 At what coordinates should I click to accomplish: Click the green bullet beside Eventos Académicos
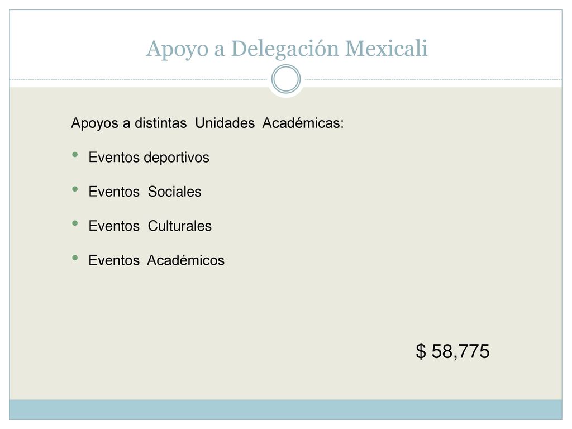click(x=75, y=258)
